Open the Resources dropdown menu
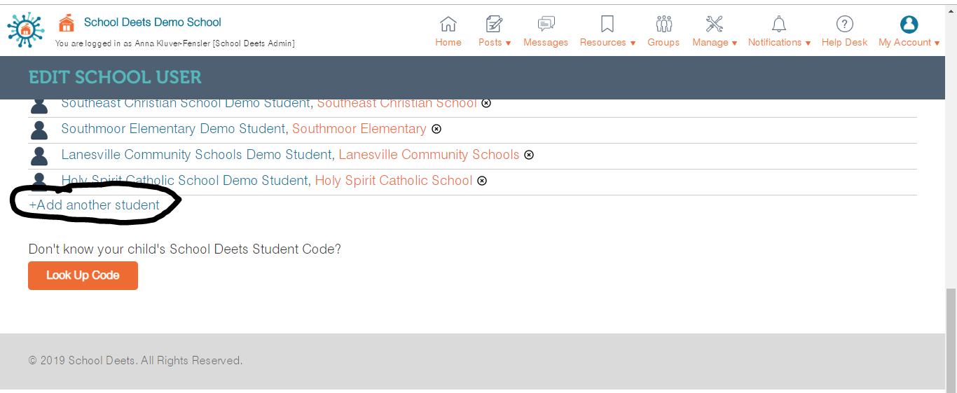The height and width of the screenshot is (393, 957). point(607,42)
